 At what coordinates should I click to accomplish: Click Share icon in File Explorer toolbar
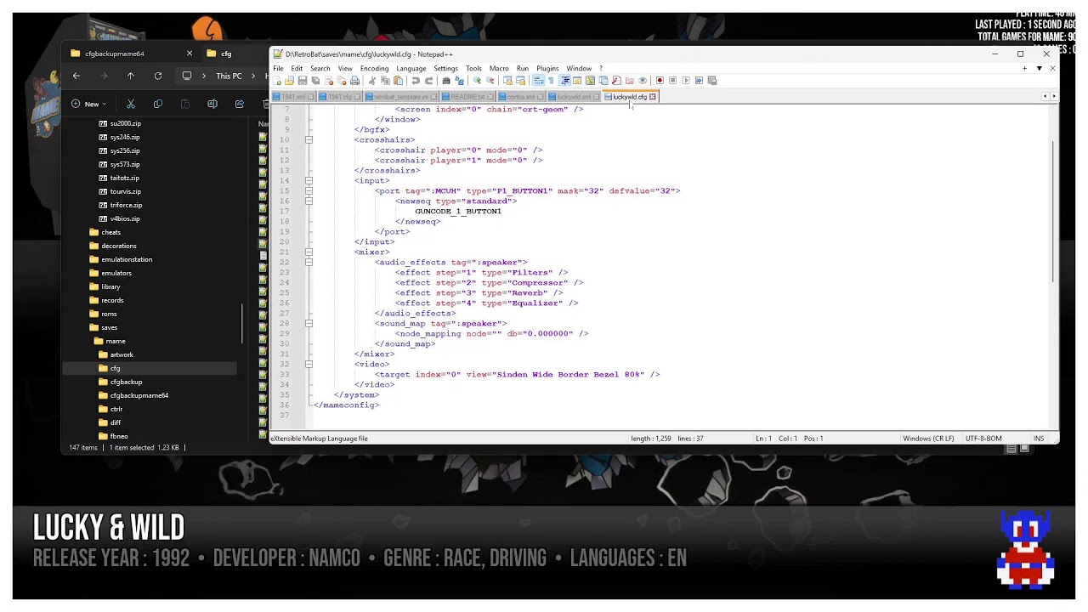(240, 104)
